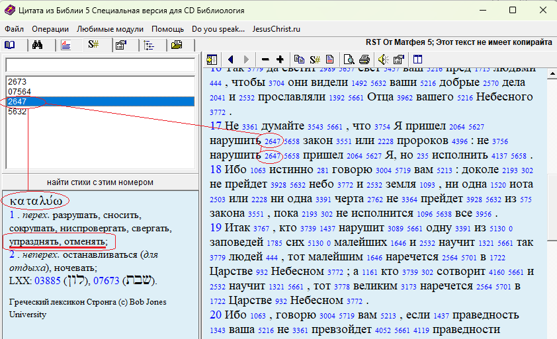Select the S# Strong numbers tab
Screen dimensions: 557x339
click(93, 45)
